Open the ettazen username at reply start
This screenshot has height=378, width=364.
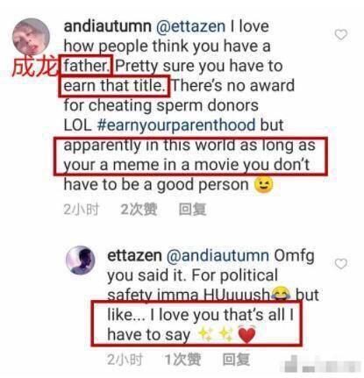tap(134, 255)
